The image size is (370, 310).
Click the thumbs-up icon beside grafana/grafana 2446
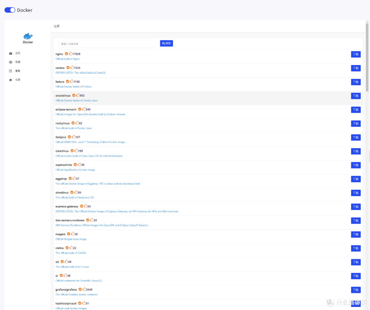point(84,289)
